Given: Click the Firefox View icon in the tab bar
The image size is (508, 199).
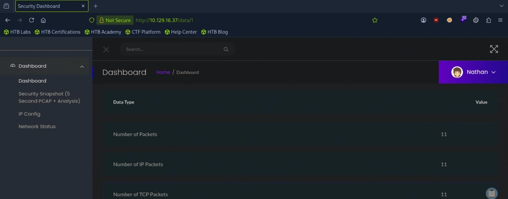Looking at the screenshot, I should coord(6,6).
